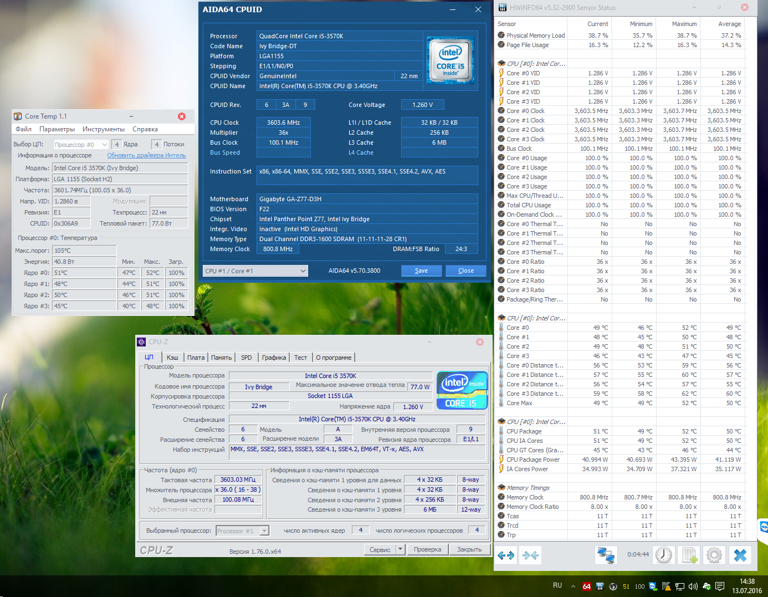This screenshot has width=768, height=597.
Task: Open the Инструменты menu in Core Temp
Action: coord(104,129)
